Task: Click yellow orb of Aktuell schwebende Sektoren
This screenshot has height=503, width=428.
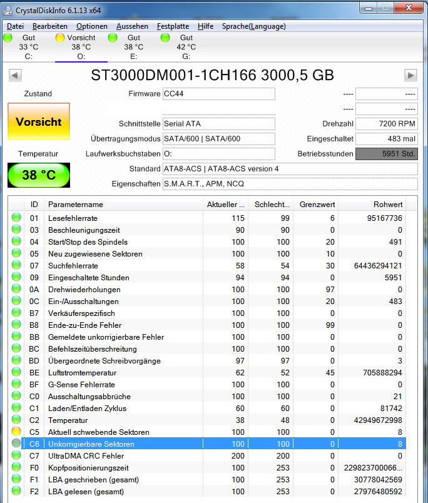Action: (x=16, y=431)
